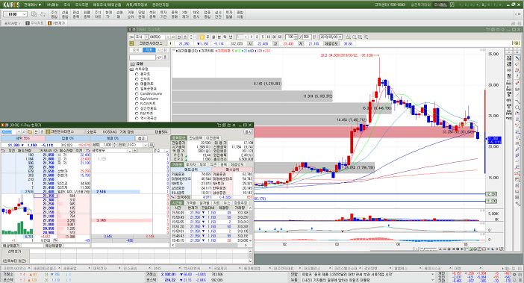Open the screen number dropdown in top toolbar

click(25, 14)
